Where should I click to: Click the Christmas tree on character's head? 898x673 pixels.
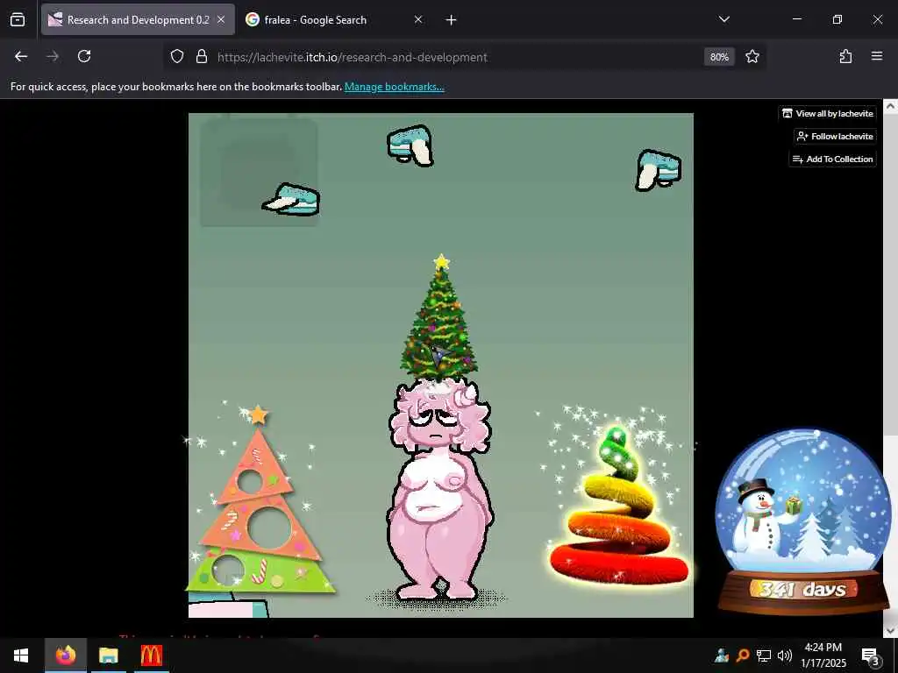pyautogui.click(x=439, y=317)
